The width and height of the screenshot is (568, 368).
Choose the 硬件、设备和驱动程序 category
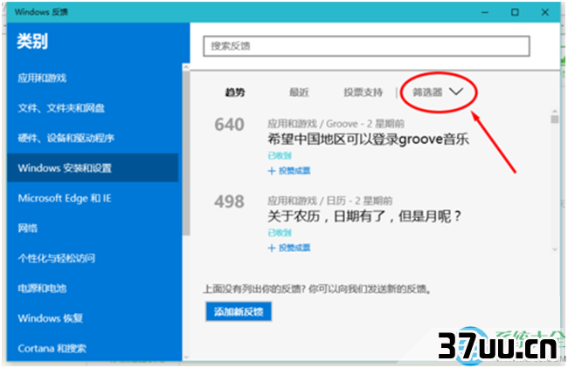point(66,138)
